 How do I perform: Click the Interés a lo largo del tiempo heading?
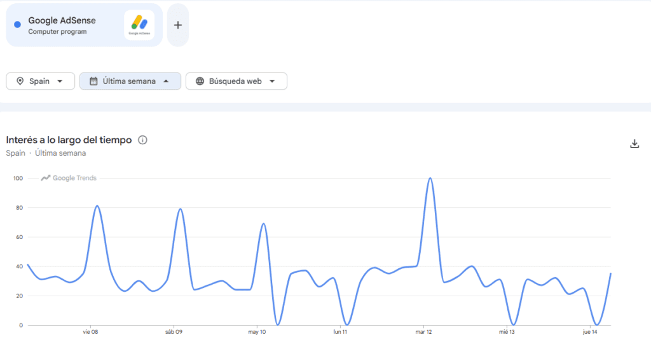click(x=69, y=140)
